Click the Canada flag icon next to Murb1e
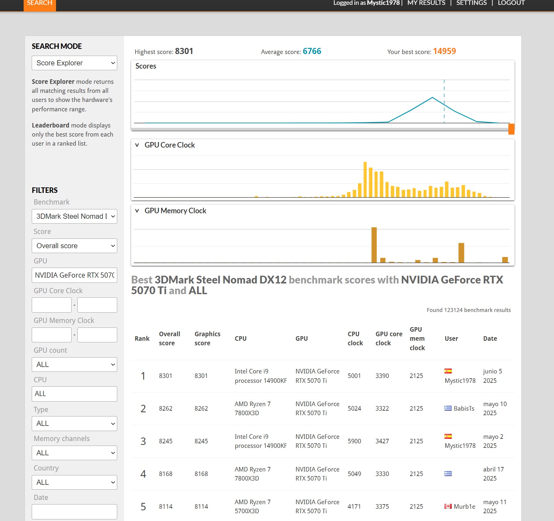Viewport: 554px width, 521px height. [448, 506]
